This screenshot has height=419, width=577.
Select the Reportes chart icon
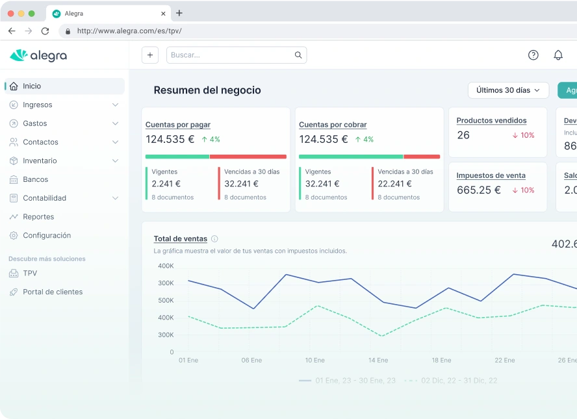pos(14,216)
